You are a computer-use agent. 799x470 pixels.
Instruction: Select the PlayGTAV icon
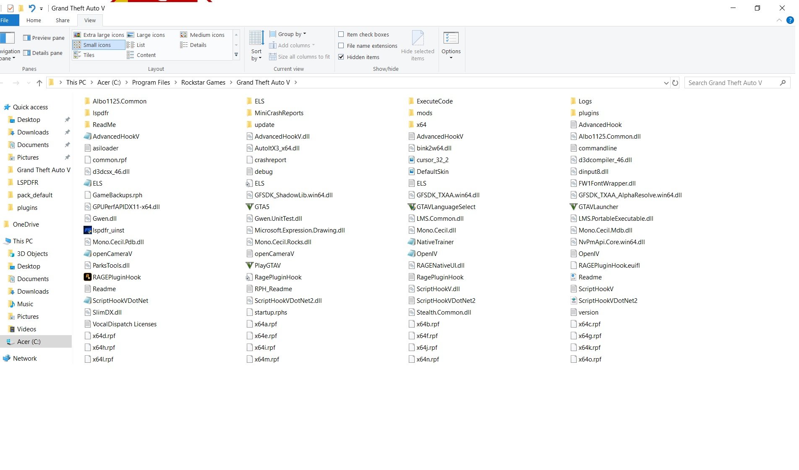click(250, 265)
